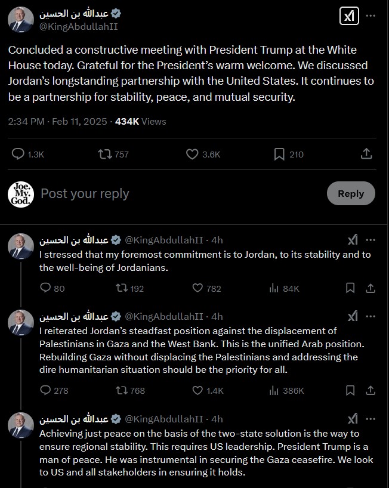Image resolution: width=389 pixels, height=488 pixels.
Task: Like the reply with 782 likes
Action: 206,289
